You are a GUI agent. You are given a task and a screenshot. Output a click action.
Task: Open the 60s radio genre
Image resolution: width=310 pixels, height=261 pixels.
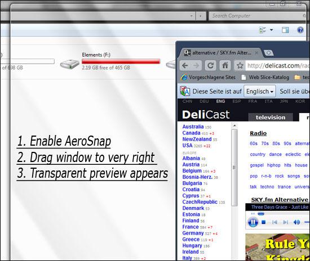point(254,143)
